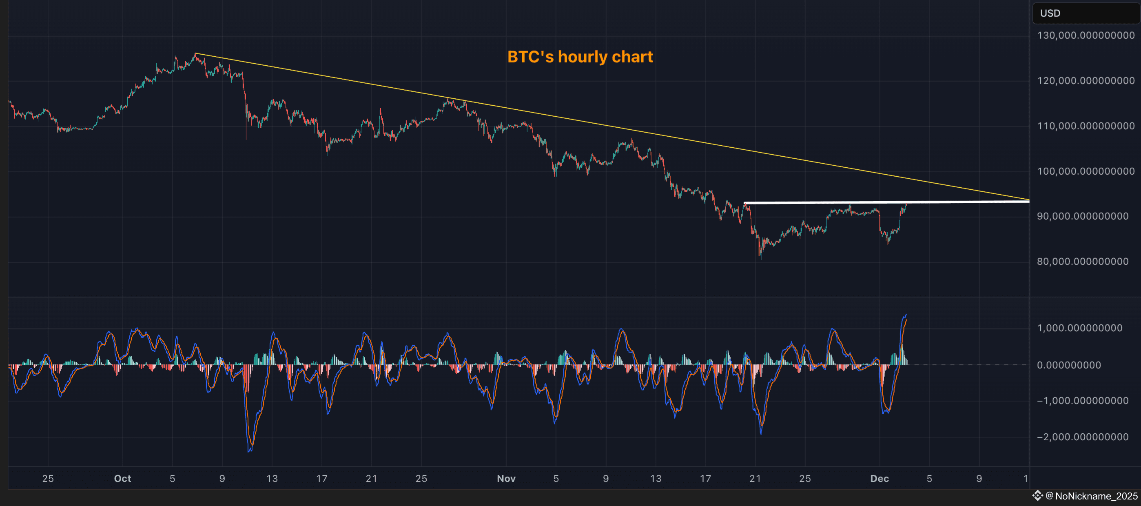Viewport: 1141px width, 506px height.
Task: Click the 0.00 indicator zero-line label
Action: click(x=1068, y=365)
